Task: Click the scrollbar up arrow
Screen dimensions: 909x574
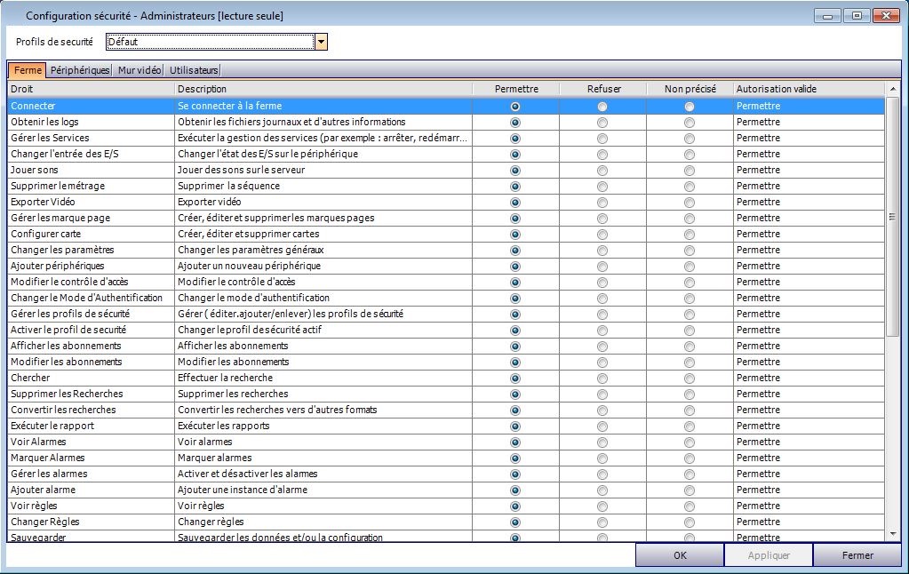Action: click(893, 89)
